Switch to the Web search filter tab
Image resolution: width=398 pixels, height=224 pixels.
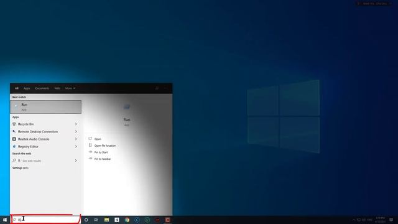(57, 88)
